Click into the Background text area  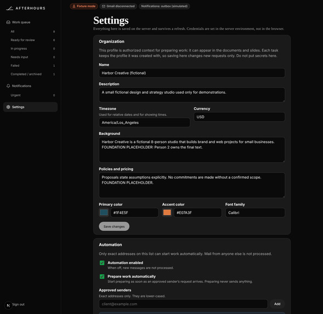click(192, 150)
